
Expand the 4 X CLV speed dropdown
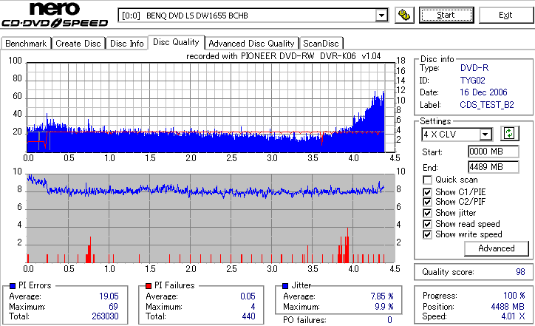click(x=485, y=134)
